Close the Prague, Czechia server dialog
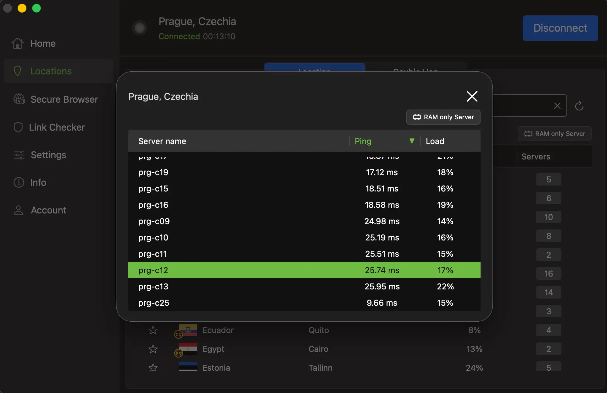The width and height of the screenshot is (607, 393). coord(472,96)
